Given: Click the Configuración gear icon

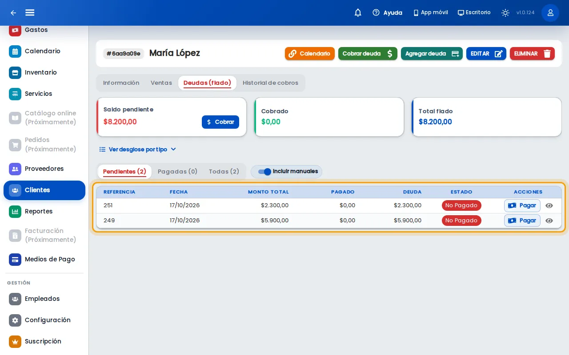Looking at the screenshot, I should tap(15, 320).
